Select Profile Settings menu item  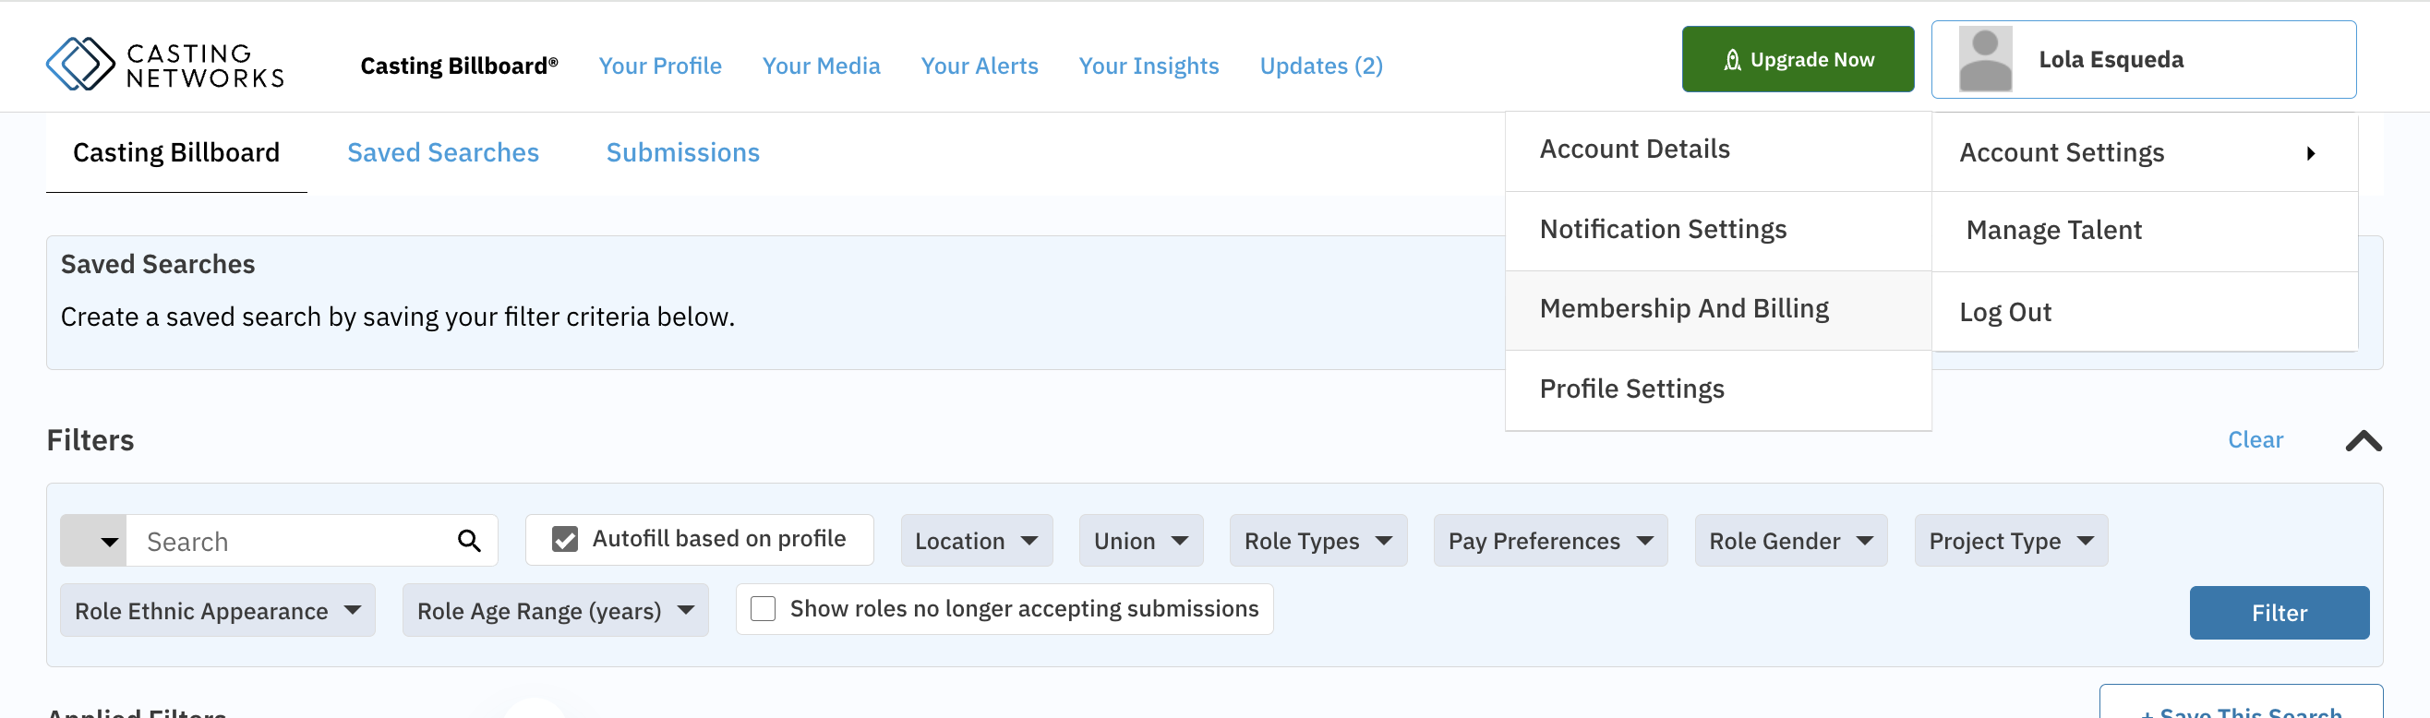1718,389
